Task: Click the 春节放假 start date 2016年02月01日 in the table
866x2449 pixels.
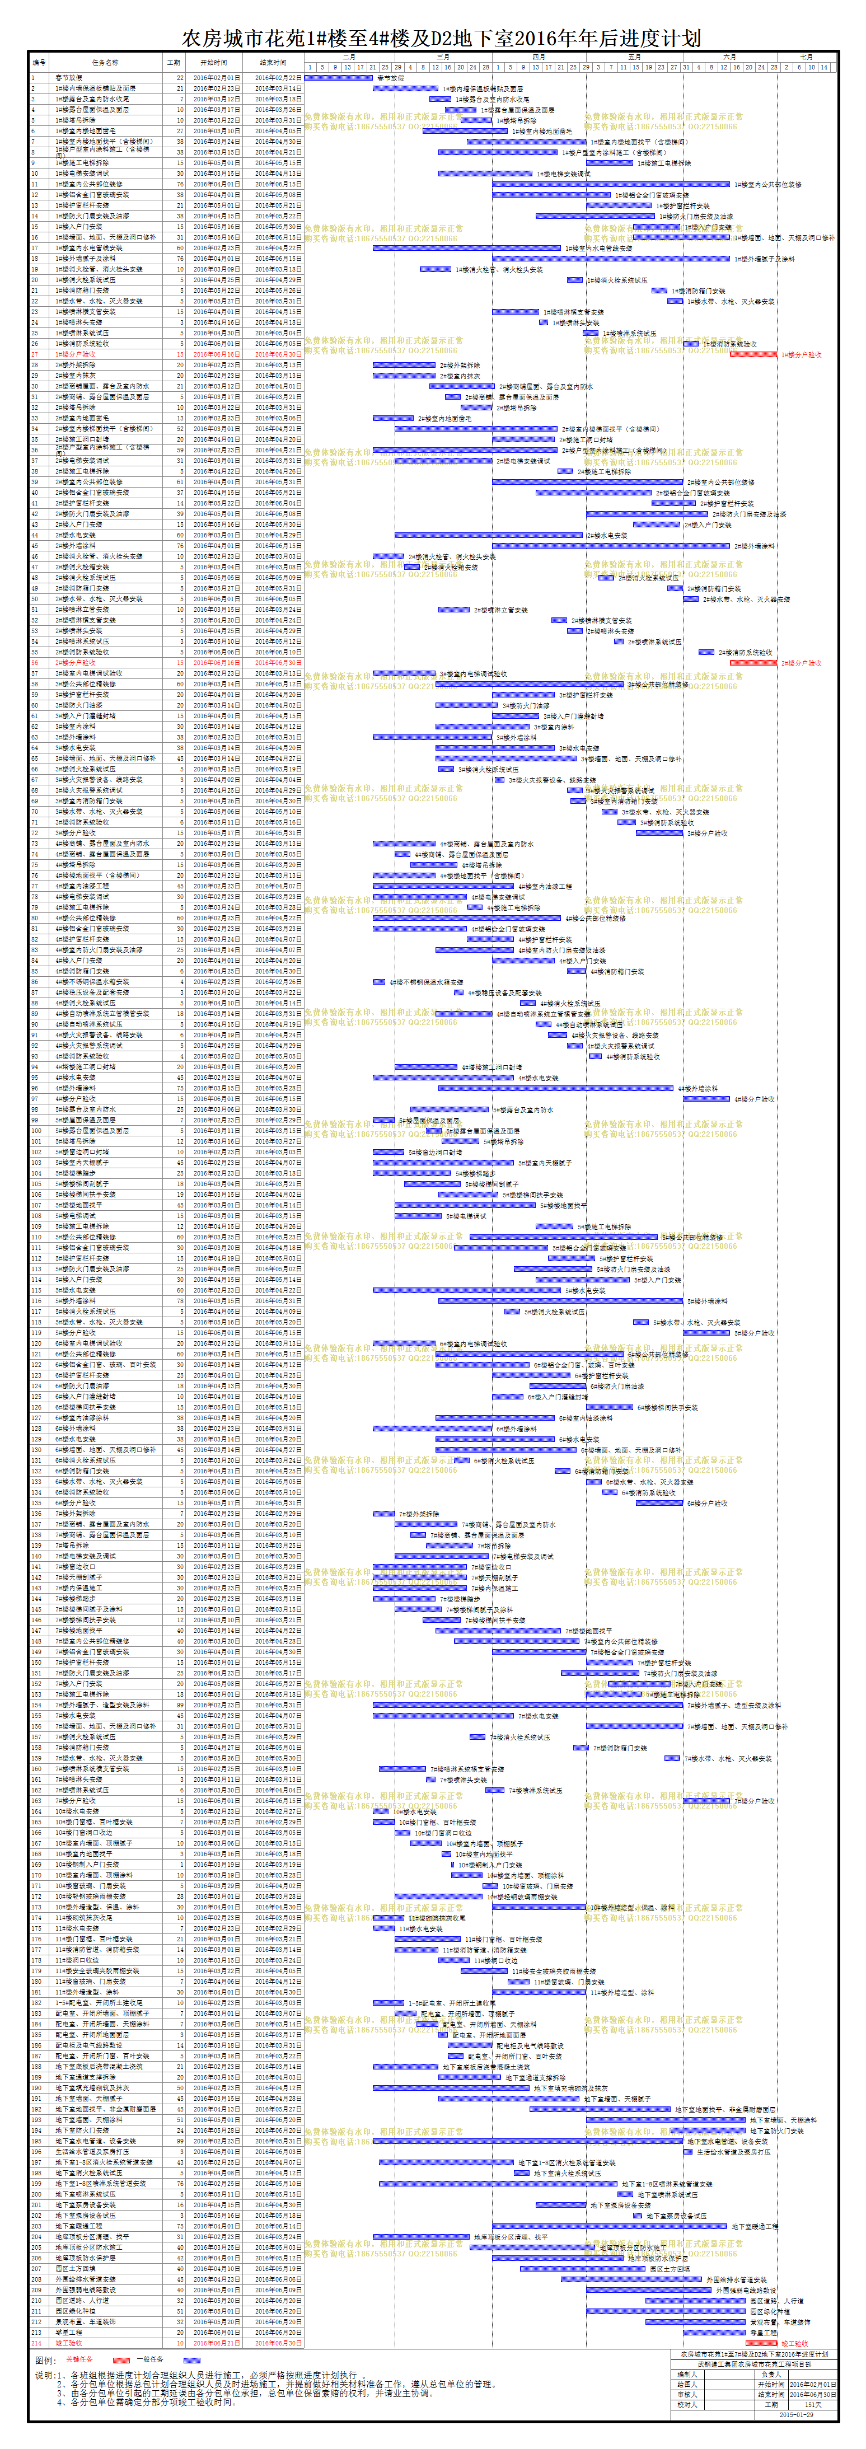Action: coord(217,79)
